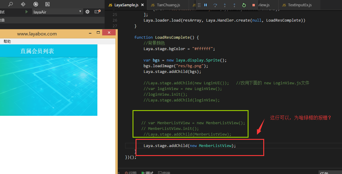This screenshot has height=174, width=342.
Task: Open the Git source control view
Action: coord(23,4)
